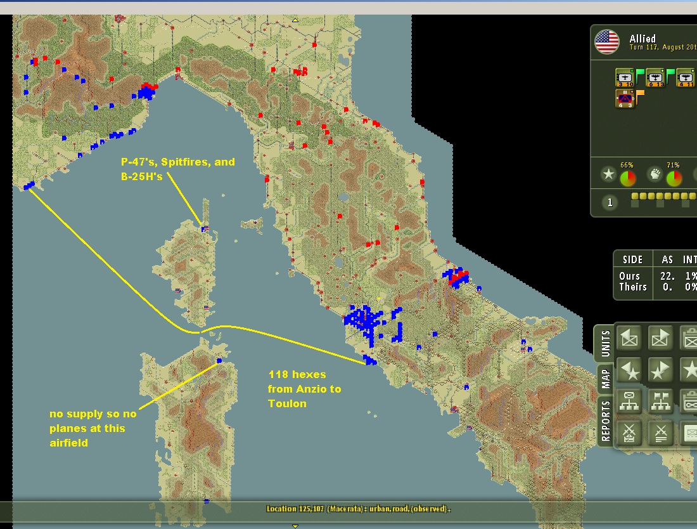Image resolution: width=697 pixels, height=529 pixels.
Task: Click the single star formation icon
Action: 689,370
